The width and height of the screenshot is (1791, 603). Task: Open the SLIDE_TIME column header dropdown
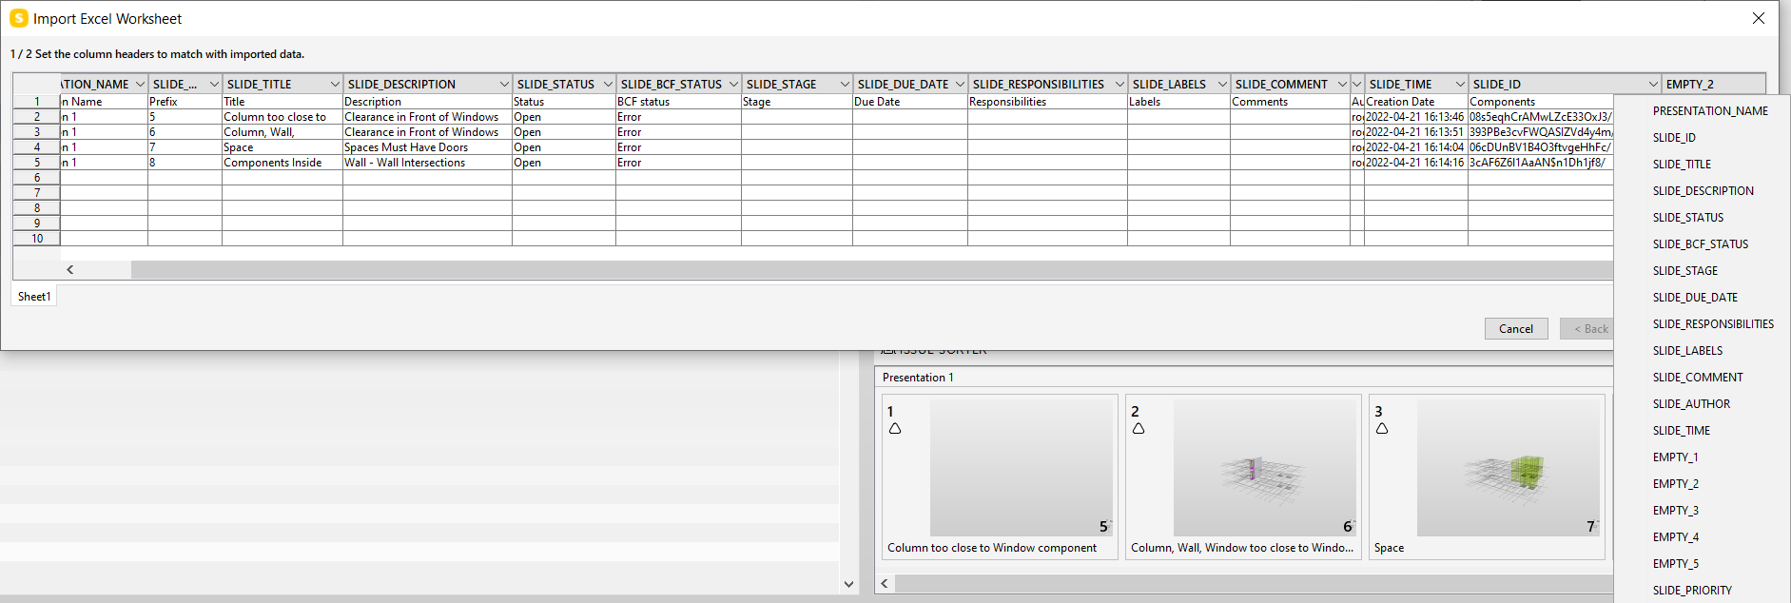pyautogui.click(x=1460, y=85)
